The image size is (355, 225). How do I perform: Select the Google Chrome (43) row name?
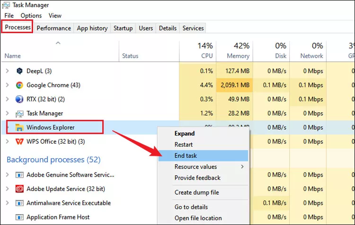[53, 85]
